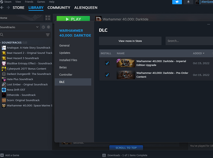Click Hate Plus Soundtrack icon
The image size is (213, 158).
point(4,79)
